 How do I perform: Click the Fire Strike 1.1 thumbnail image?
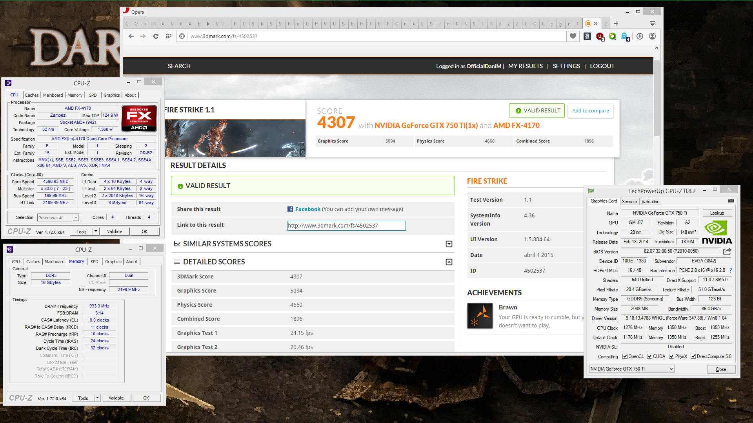[x=235, y=138]
